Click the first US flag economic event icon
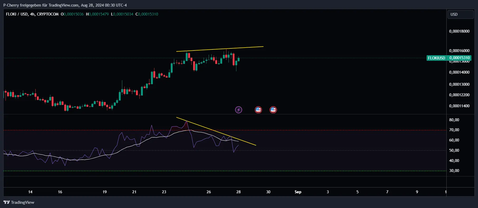 click(x=258, y=110)
